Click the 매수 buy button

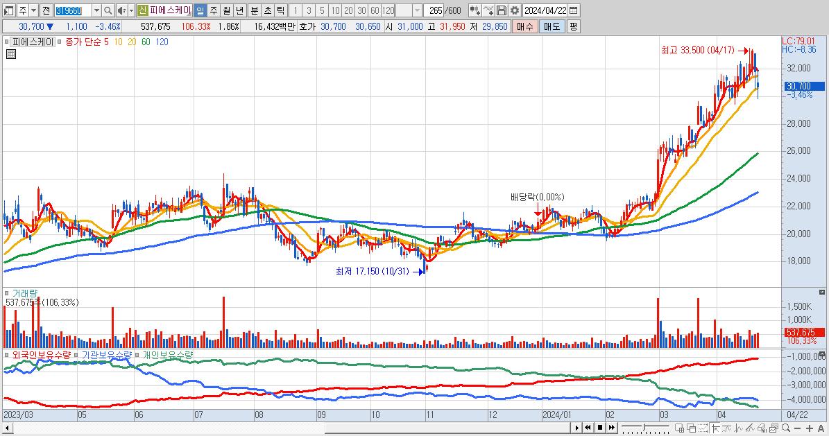[525, 26]
